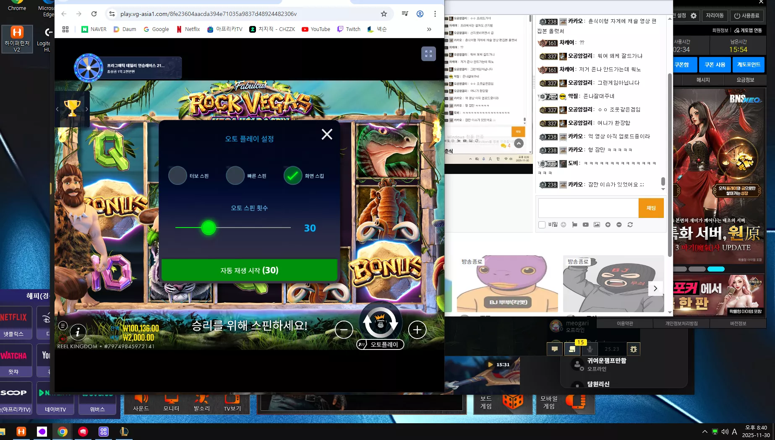Toggle game sound with the red speaker icon
775x440 pixels.
(63, 338)
